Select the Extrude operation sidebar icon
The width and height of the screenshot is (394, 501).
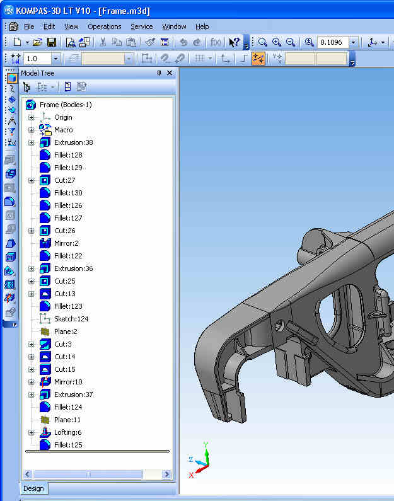(10, 174)
